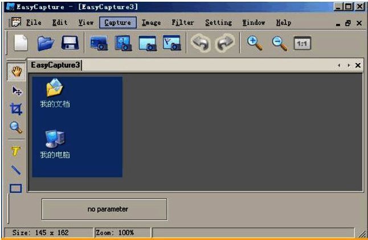This screenshot has width=368, height=240.
Task: Zoom in with the plus magnifier icon
Action: pos(255,43)
